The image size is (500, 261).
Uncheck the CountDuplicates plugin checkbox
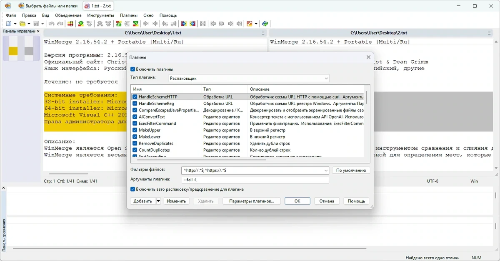pyautogui.click(x=135, y=150)
